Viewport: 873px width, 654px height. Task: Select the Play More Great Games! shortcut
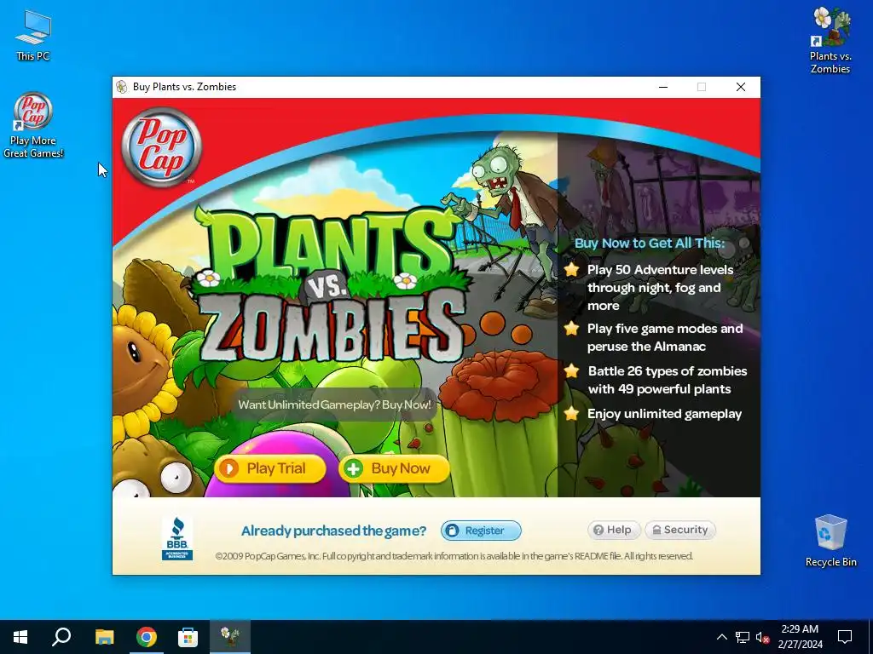pyautogui.click(x=33, y=126)
